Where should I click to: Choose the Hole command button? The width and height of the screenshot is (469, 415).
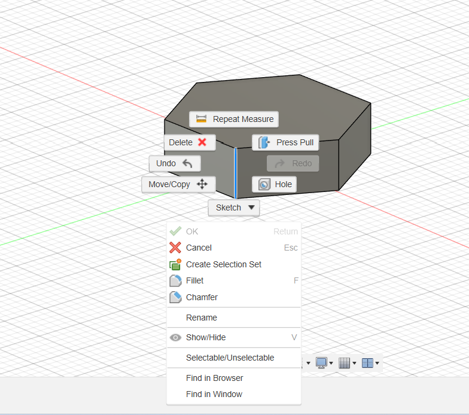[274, 184]
